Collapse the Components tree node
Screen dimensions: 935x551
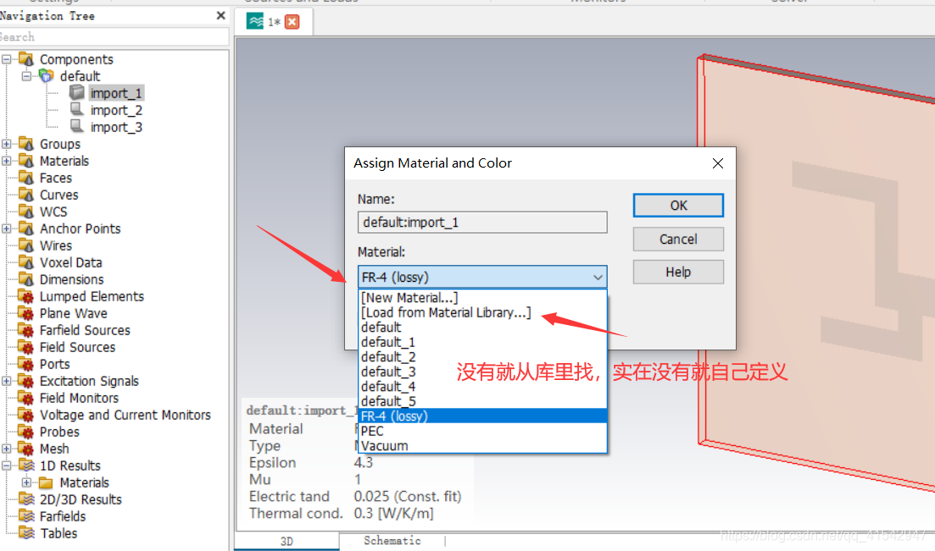click(x=7, y=59)
